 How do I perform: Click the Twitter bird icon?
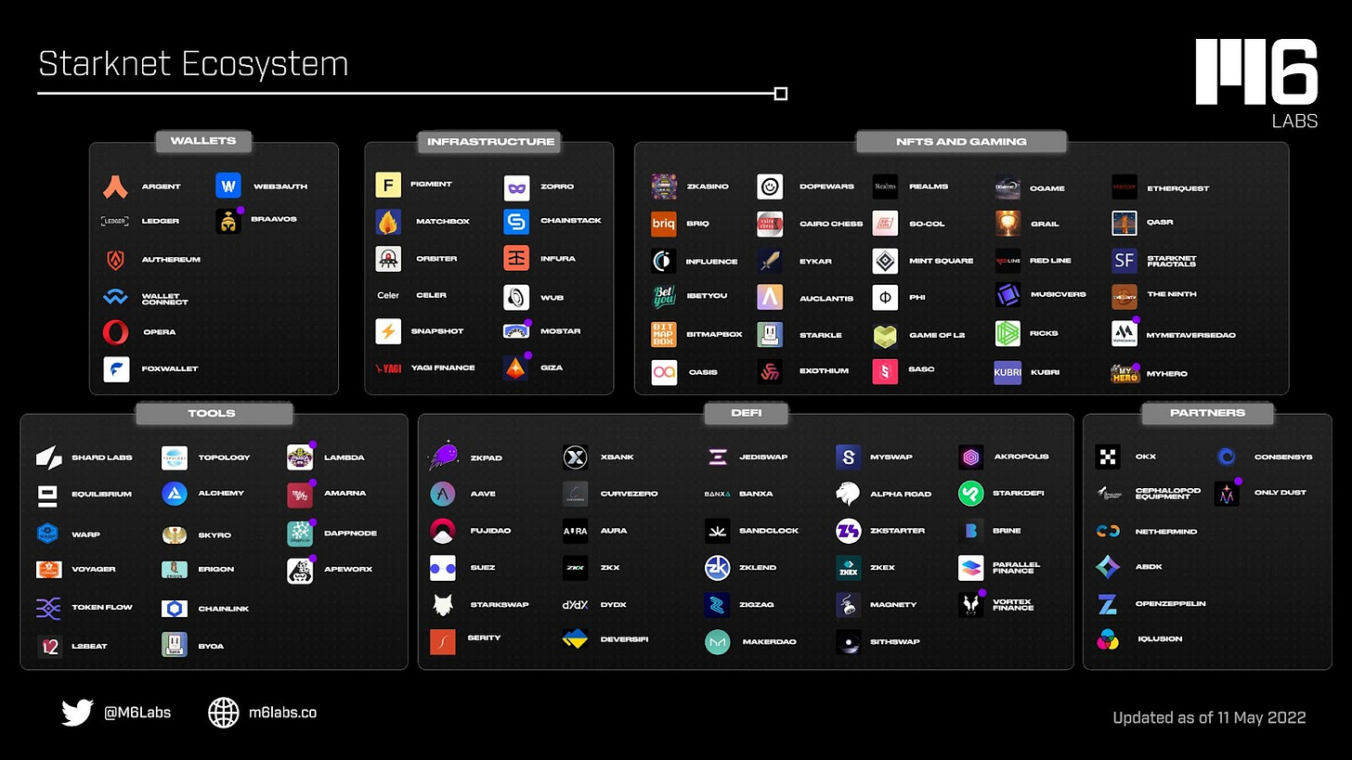pyautogui.click(x=77, y=713)
